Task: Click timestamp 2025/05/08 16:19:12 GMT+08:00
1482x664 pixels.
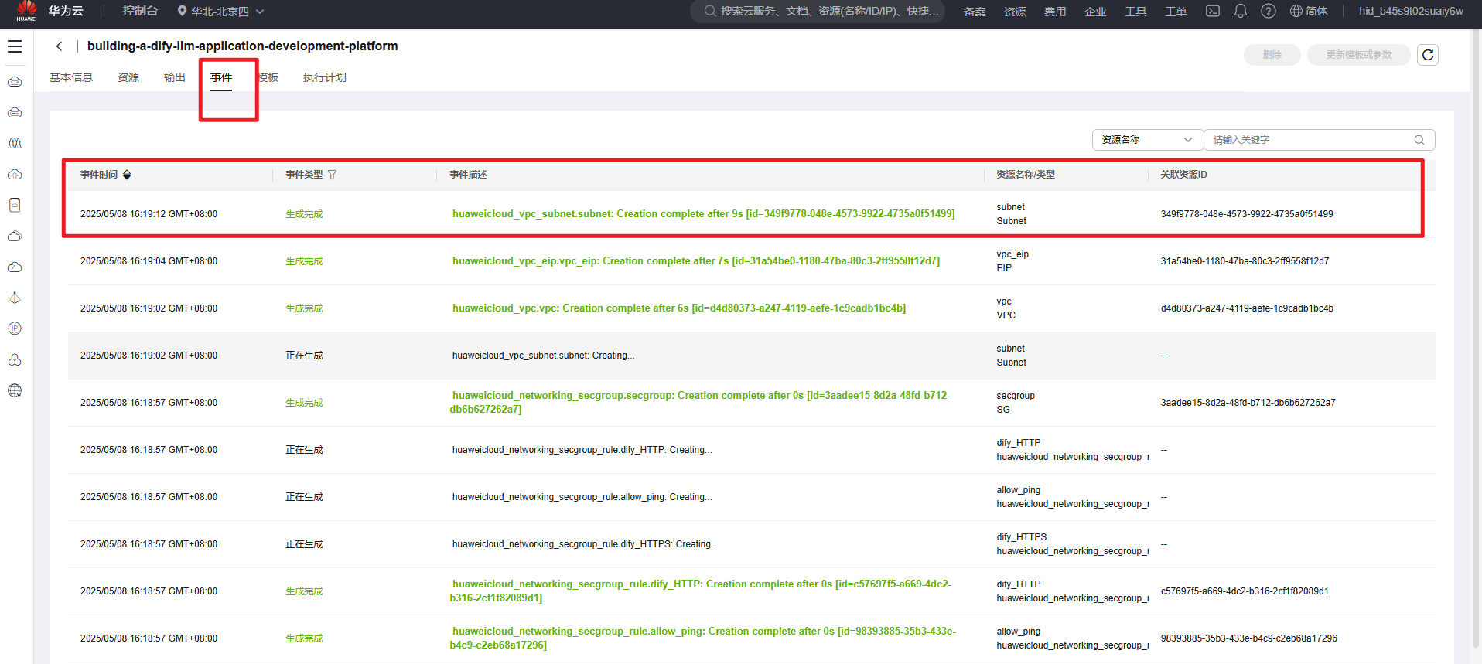Action: pos(149,214)
